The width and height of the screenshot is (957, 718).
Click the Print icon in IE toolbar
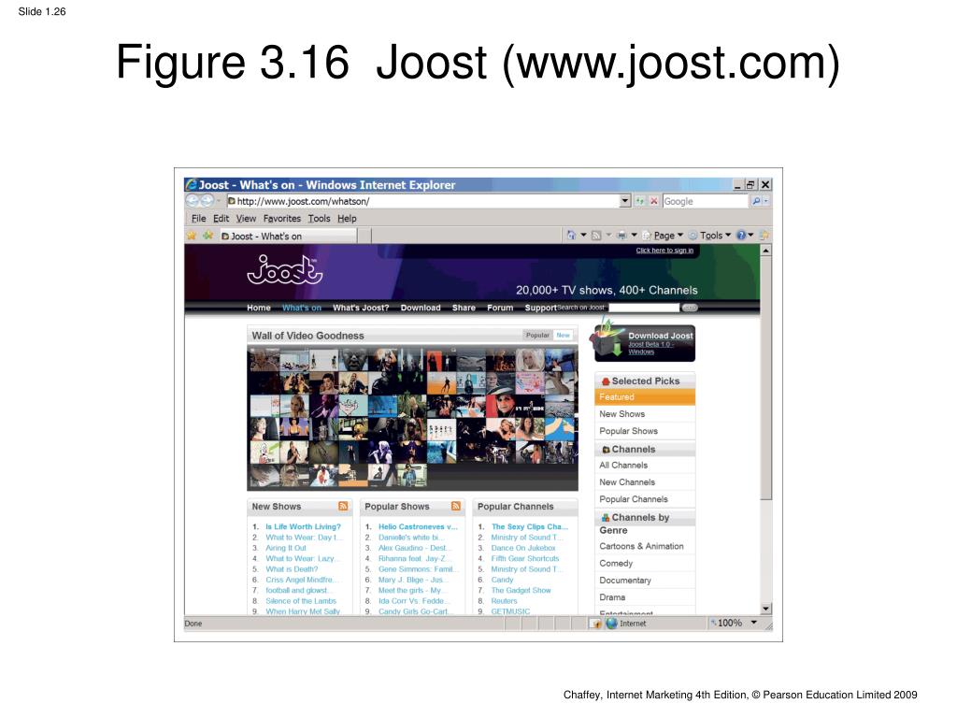(x=621, y=235)
